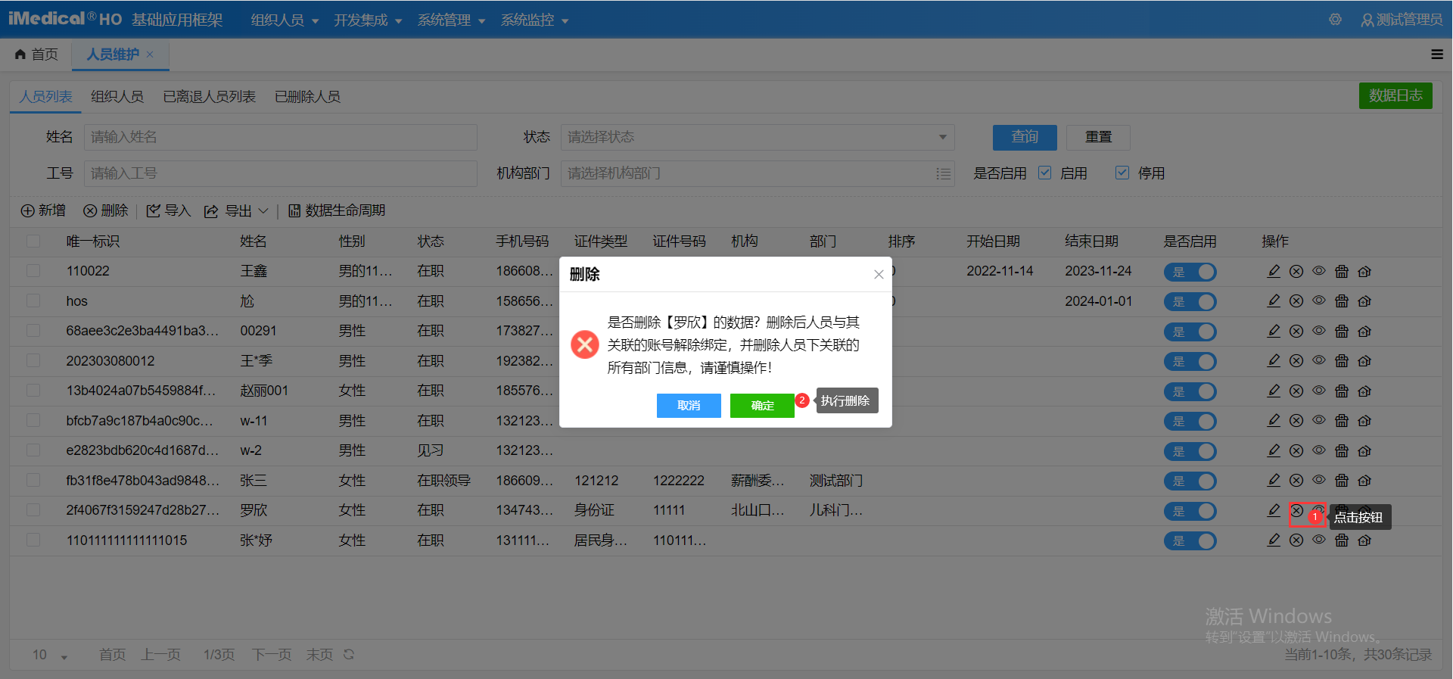Check row checkbox for 罗欣

(33, 511)
